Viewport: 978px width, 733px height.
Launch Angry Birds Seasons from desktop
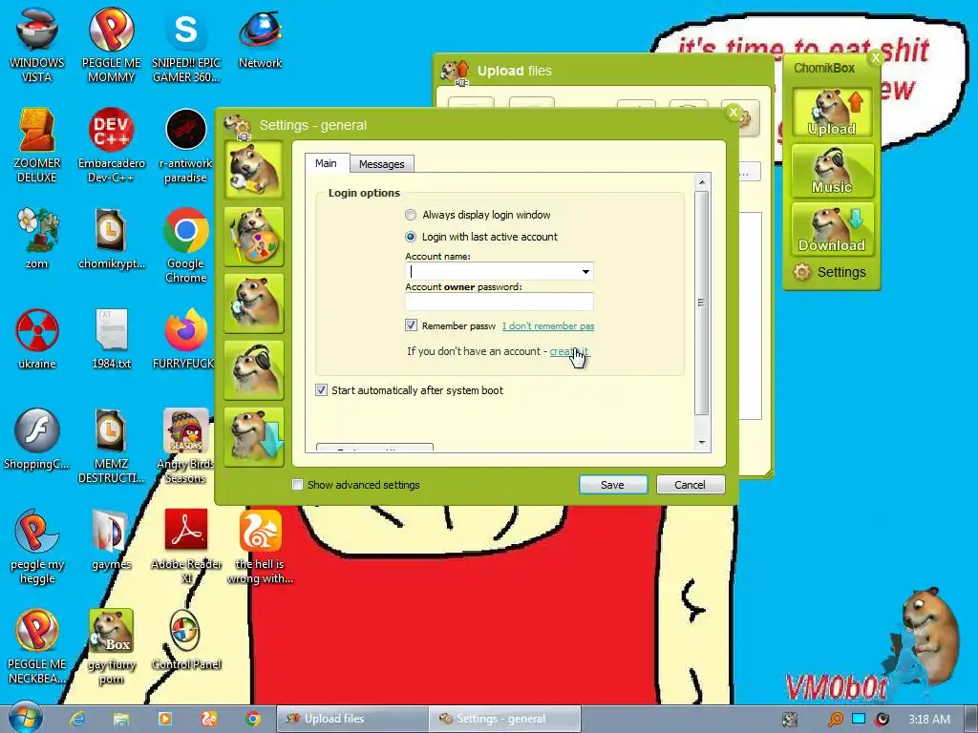186,446
